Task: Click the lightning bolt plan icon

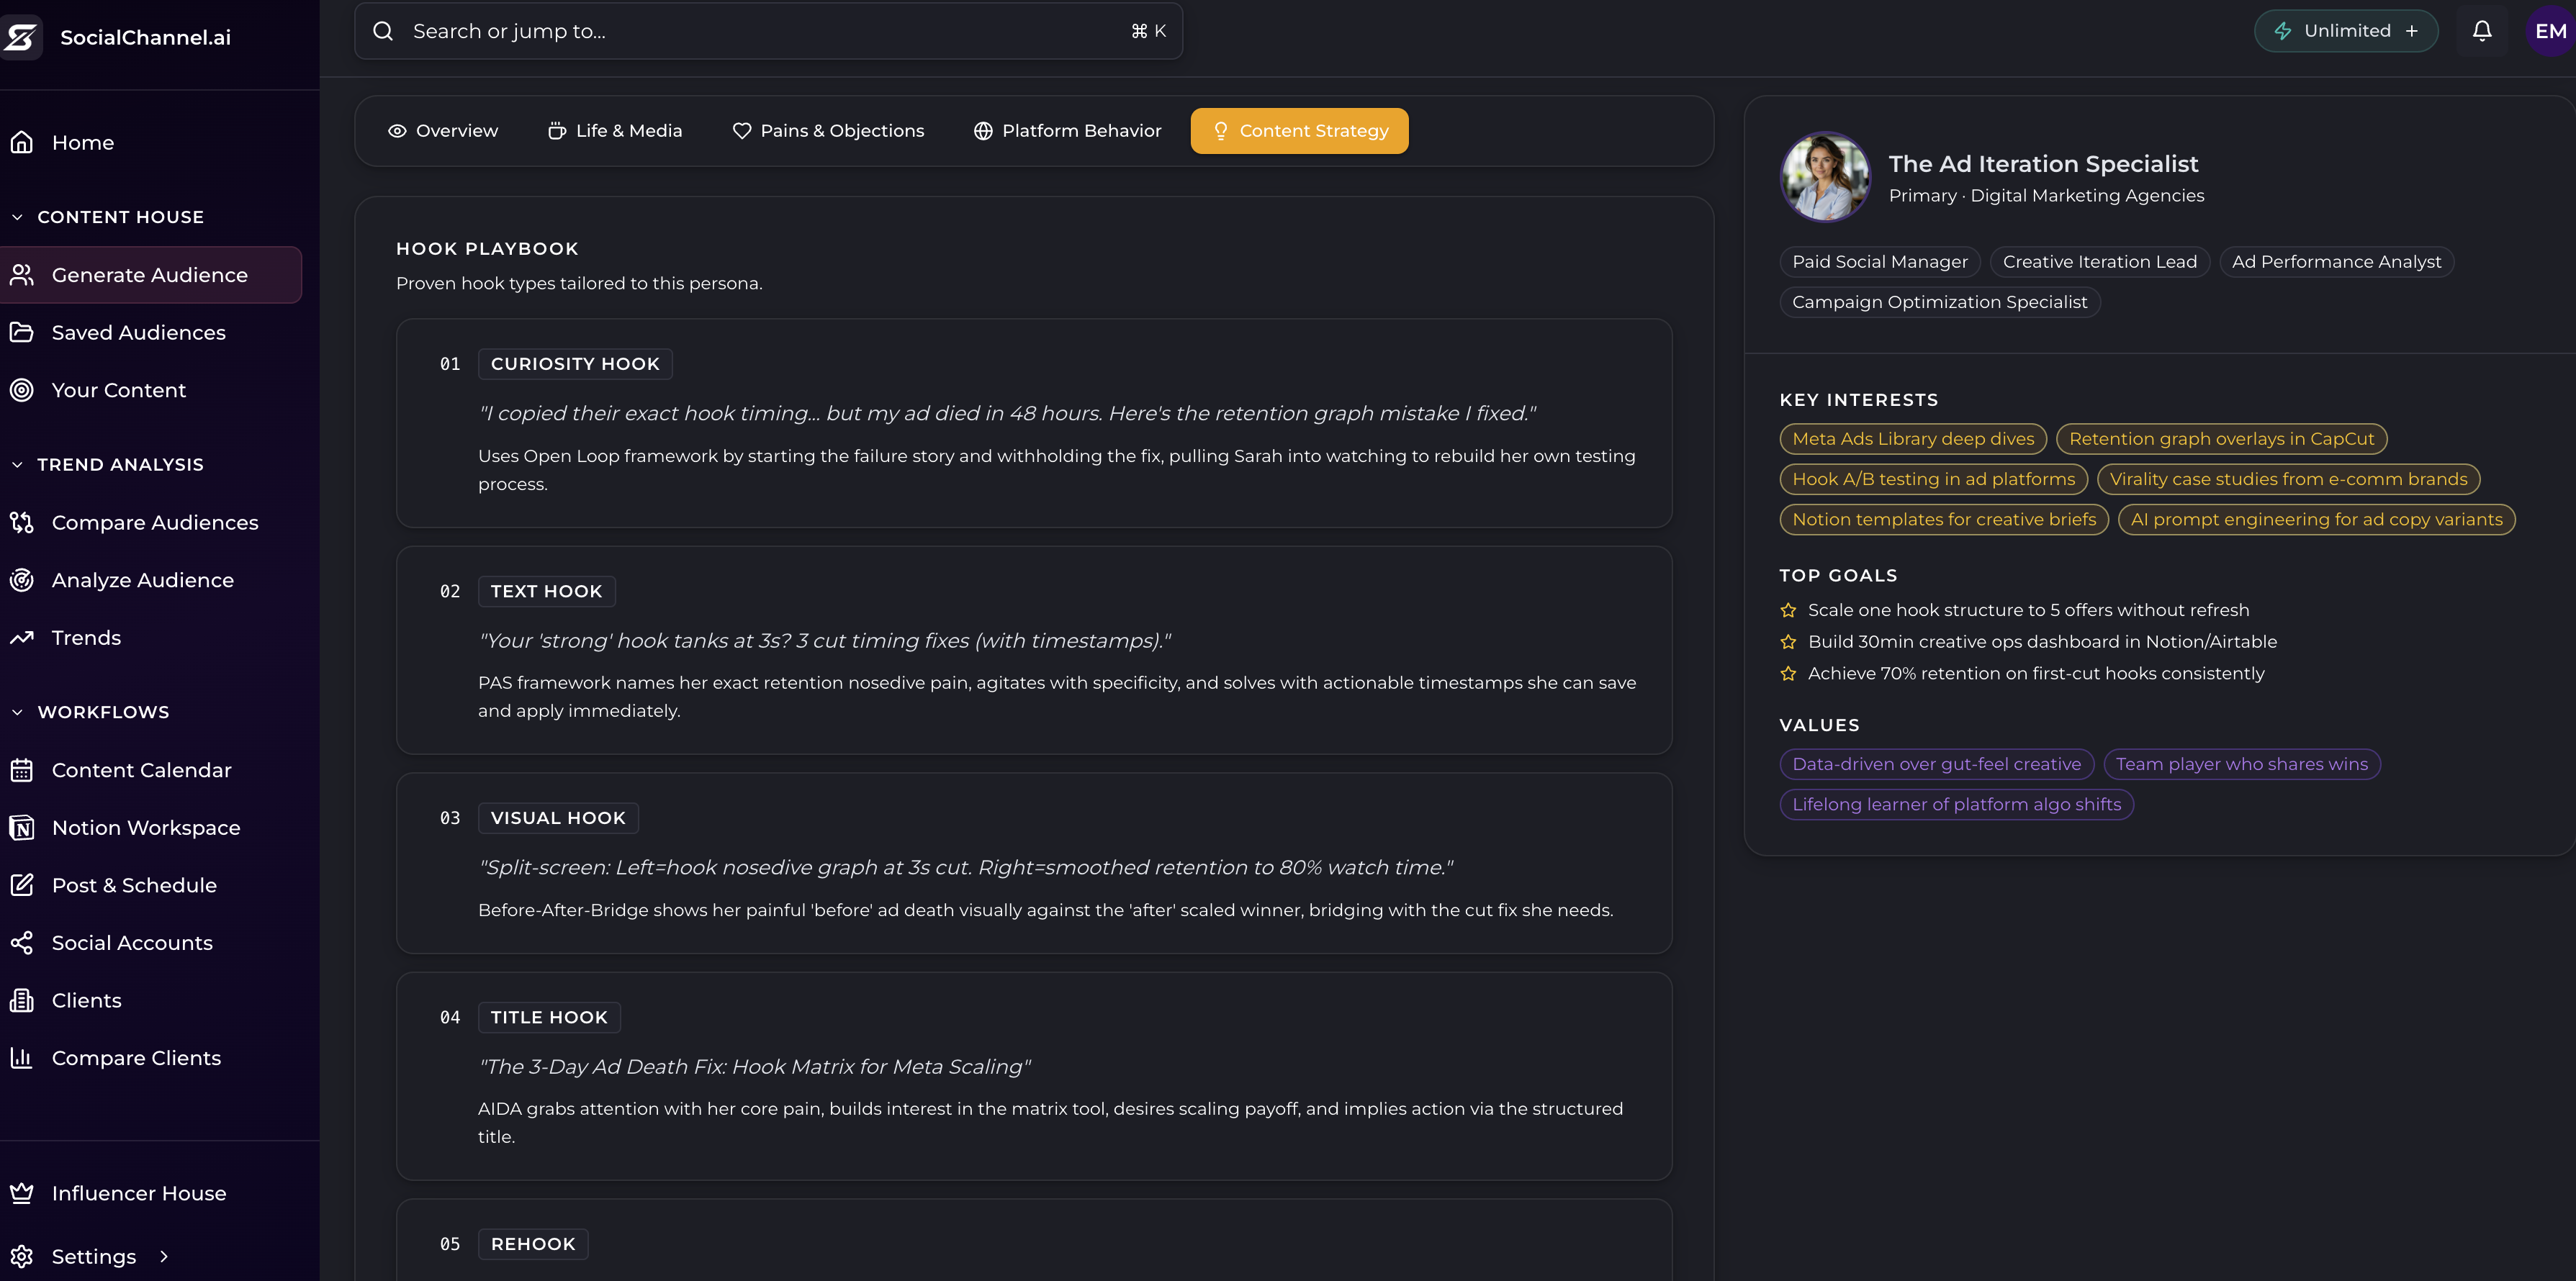Action: [x=2283, y=31]
